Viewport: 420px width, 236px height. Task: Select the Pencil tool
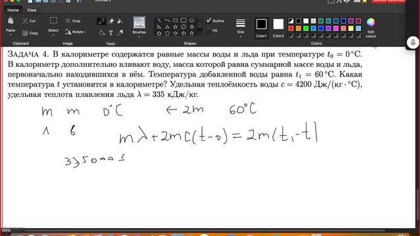(x=102, y=22)
